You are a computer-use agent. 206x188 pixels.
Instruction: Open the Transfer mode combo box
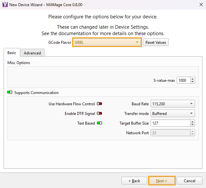[x=173, y=114]
